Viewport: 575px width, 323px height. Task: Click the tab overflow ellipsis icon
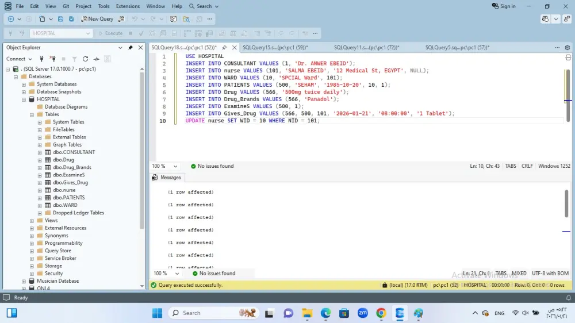[557, 47]
